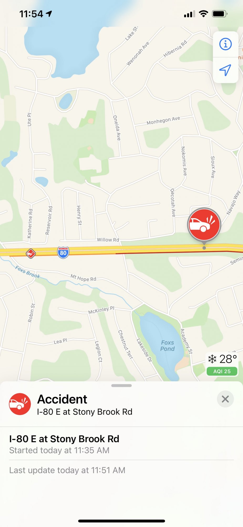This screenshot has width=243, height=527.
Task: Tap the Willow Rd street label
Action: tap(108, 240)
